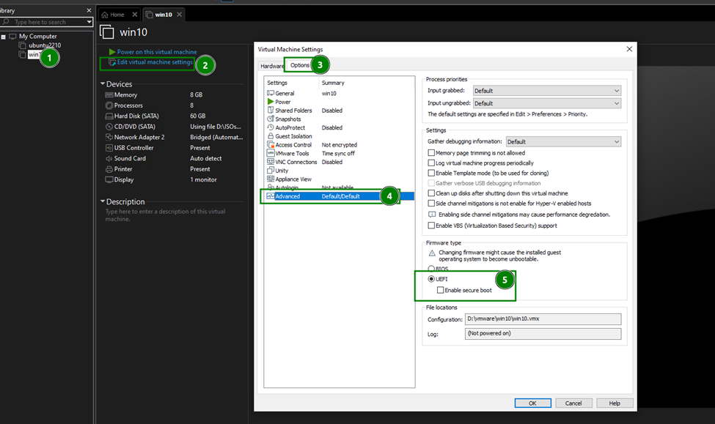Enable Template mode checkbox

(x=431, y=173)
